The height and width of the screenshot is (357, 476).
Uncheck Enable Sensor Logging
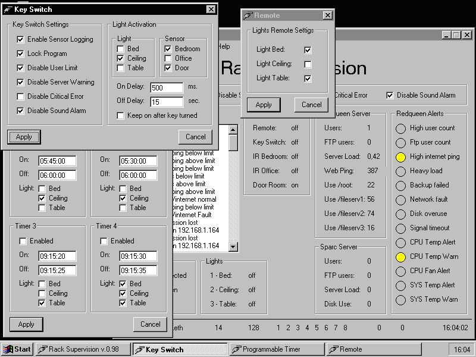point(21,39)
